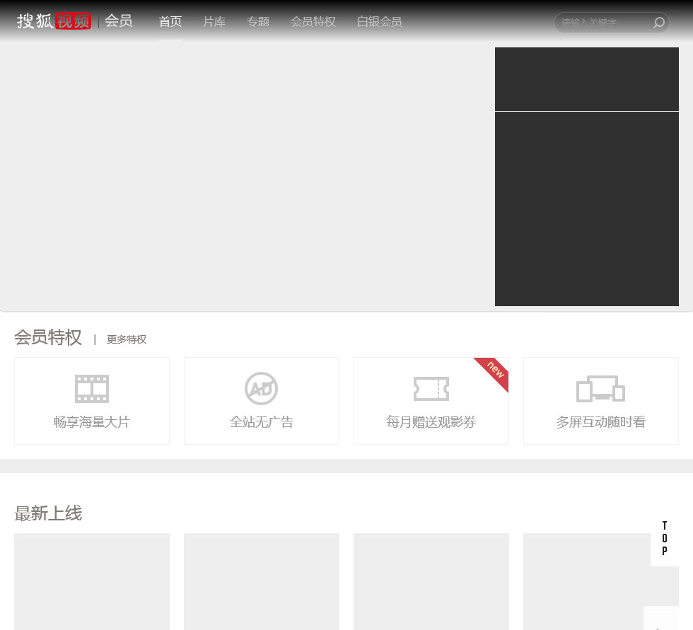The height and width of the screenshot is (630, 693).
Task: Open 会员特权 in the top navigation
Action: (x=313, y=22)
